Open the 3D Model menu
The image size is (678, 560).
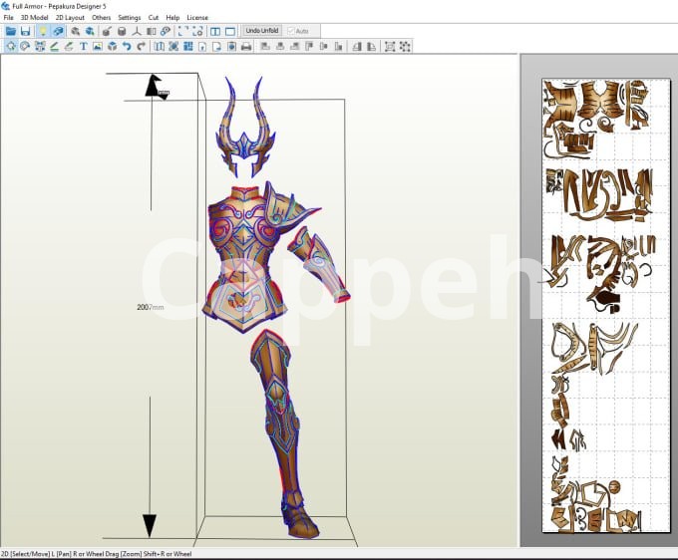coord(34,18)
